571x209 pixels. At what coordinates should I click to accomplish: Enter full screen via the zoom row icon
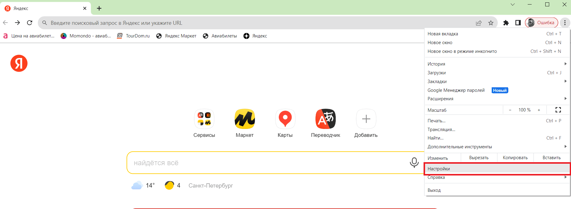click(558, 110)
